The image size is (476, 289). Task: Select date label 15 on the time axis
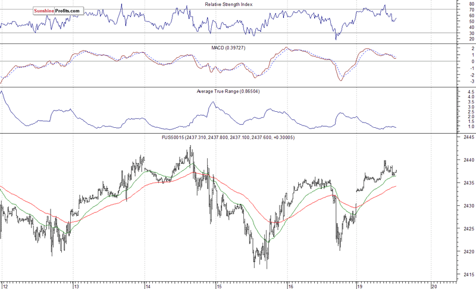click(x=219, y=286)
